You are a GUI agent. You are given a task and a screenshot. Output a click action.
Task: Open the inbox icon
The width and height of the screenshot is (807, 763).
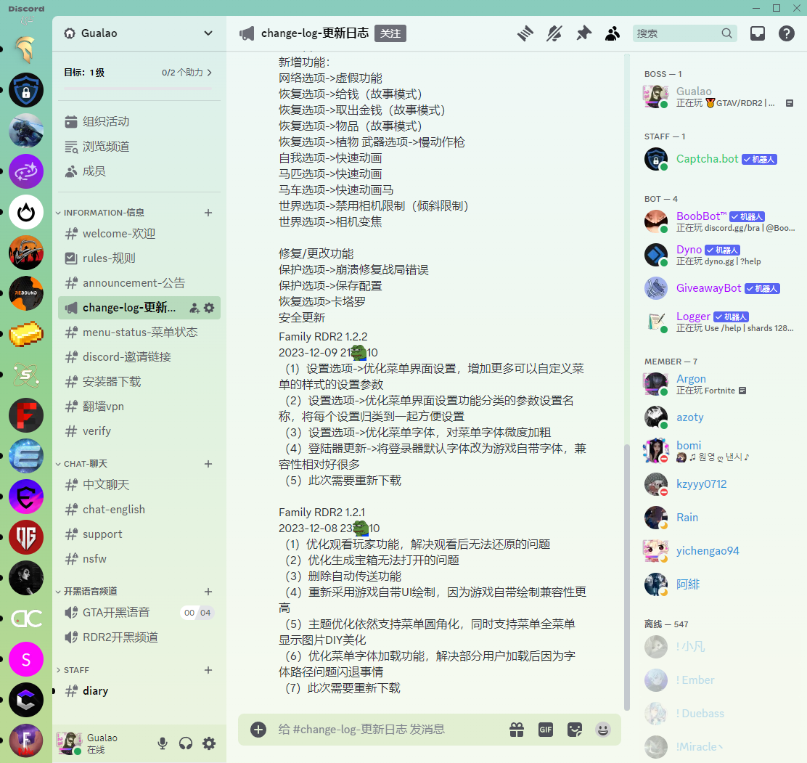coord(758,33)
